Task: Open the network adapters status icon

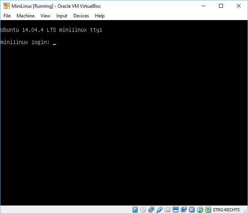Action: click(x=151, y=210)
